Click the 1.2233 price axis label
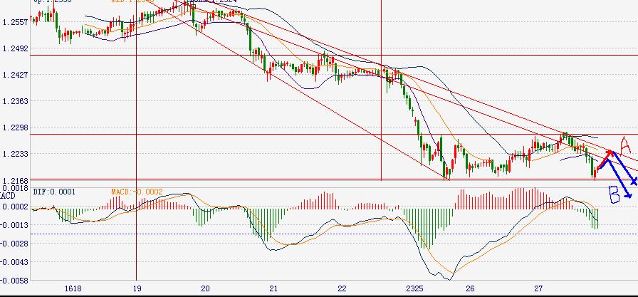The width and height of the screenshot is (638, 297). pos(15,154)
